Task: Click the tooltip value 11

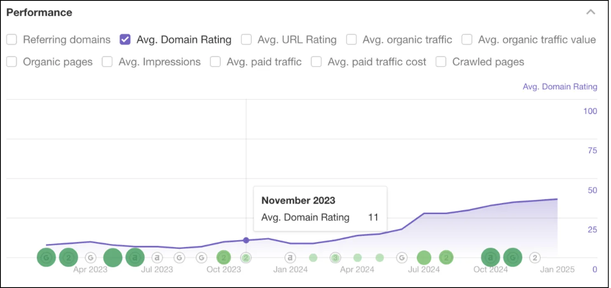Action: click(x=373, y=218)
